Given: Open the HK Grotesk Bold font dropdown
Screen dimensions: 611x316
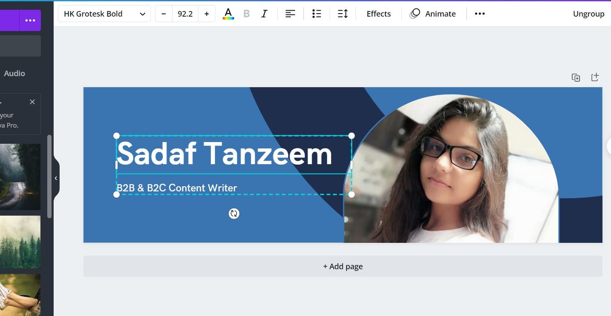Looking at the screenshot, I should coord(104,14).
